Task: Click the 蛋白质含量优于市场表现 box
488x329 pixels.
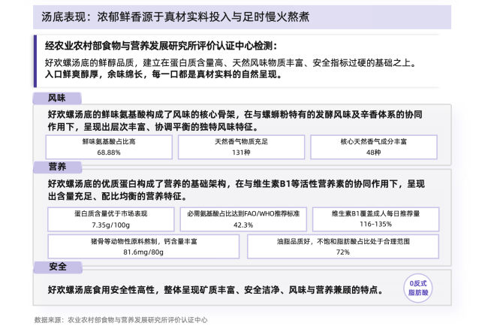Action: point(111,219)
